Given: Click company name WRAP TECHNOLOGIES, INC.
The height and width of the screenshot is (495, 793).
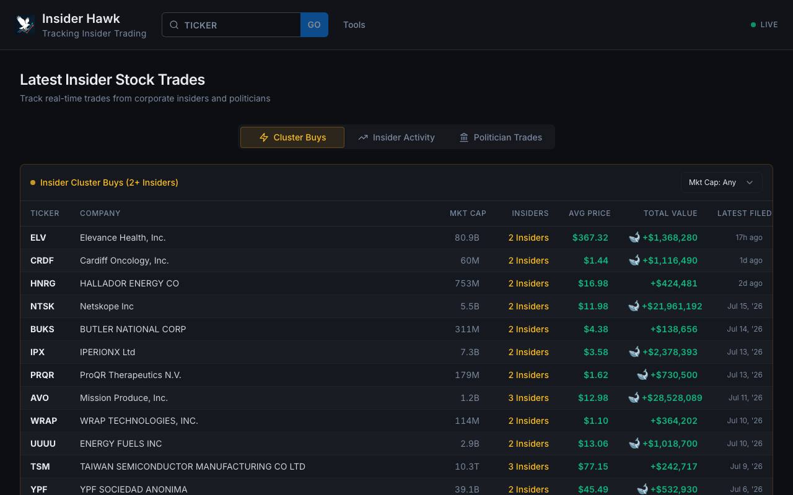Looking at the screenshot, I should pyautogui.click(x=139, y=421).
